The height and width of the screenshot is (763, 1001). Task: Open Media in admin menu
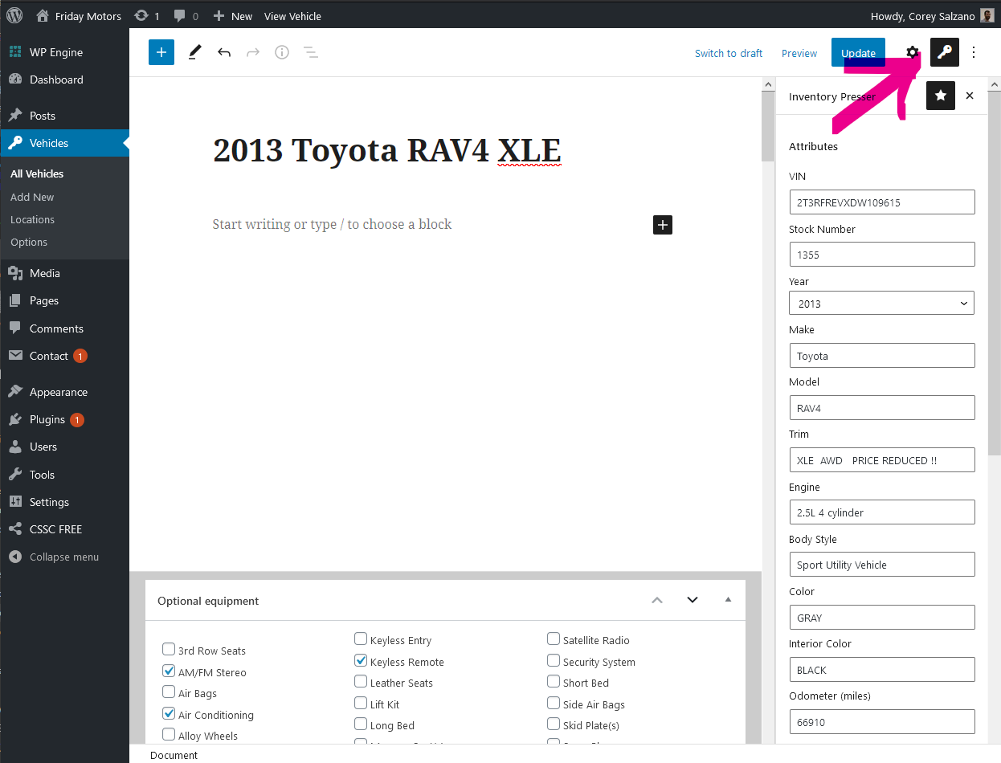[64, 273]
